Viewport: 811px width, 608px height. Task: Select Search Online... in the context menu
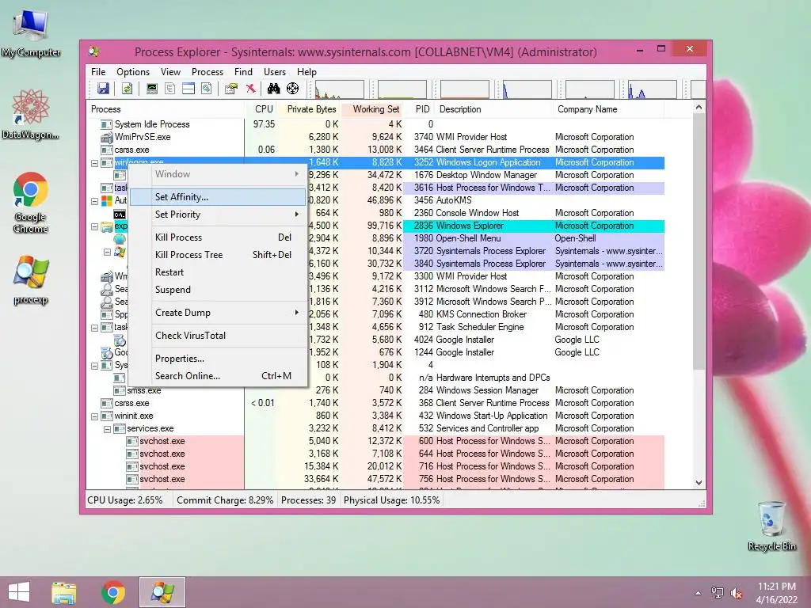pos(219,376)
